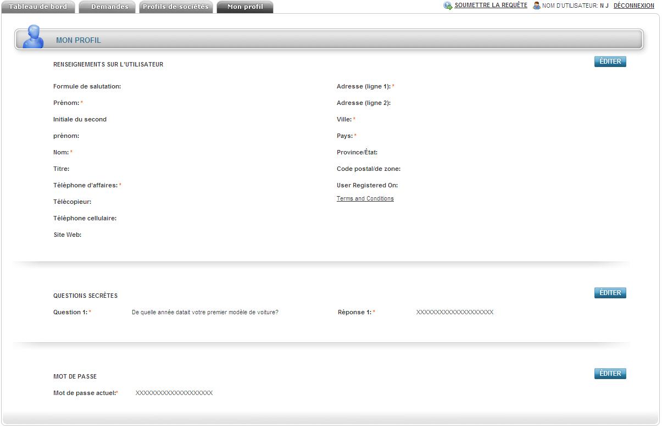Click the 'User Registered On:' label
The image size is (662, 428).
367,185
